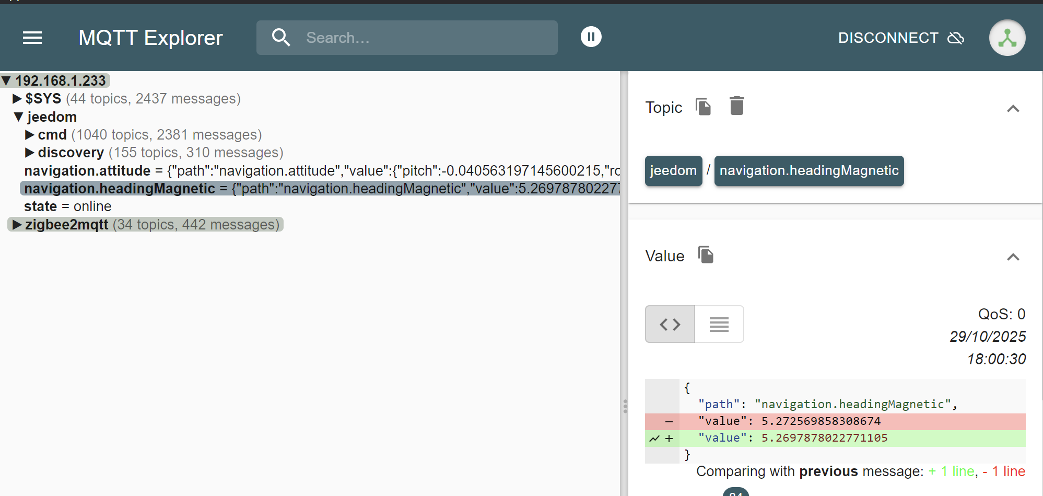Collapse the Value section
This screenshot has width=1043, height=496.
tap(1013, 257)
